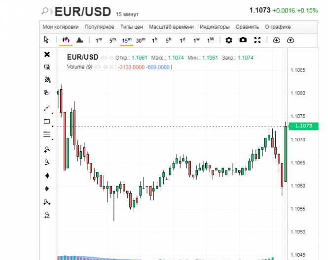Click the upload (save chart) cloud icon

point(291,40)
